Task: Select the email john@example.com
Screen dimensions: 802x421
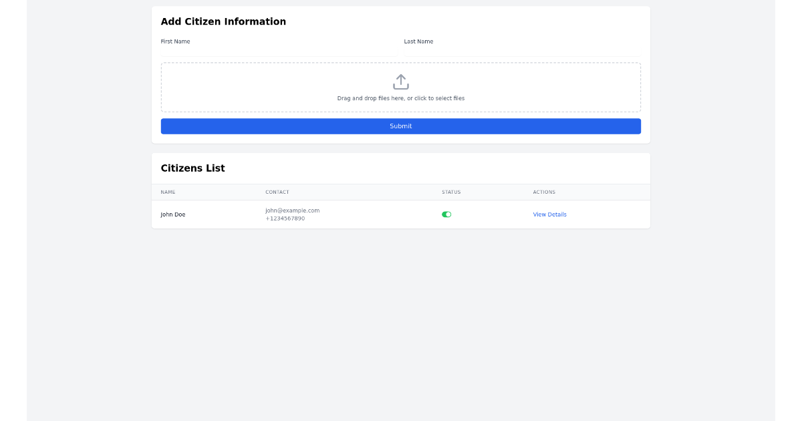Action: click(x=292, y=210)
